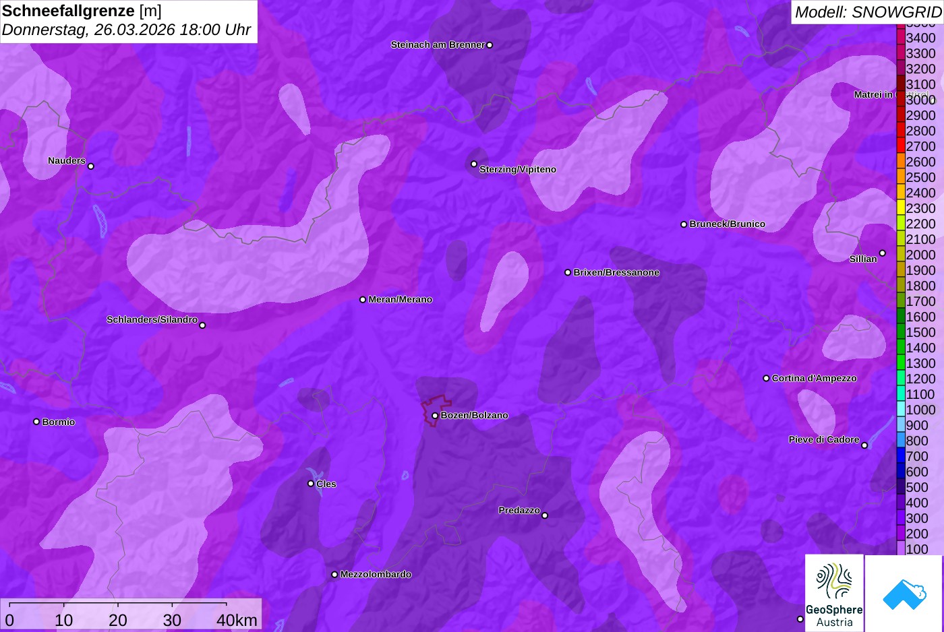Select the Bormio marker dot
The image size is (944, 632).
[36, 422]
